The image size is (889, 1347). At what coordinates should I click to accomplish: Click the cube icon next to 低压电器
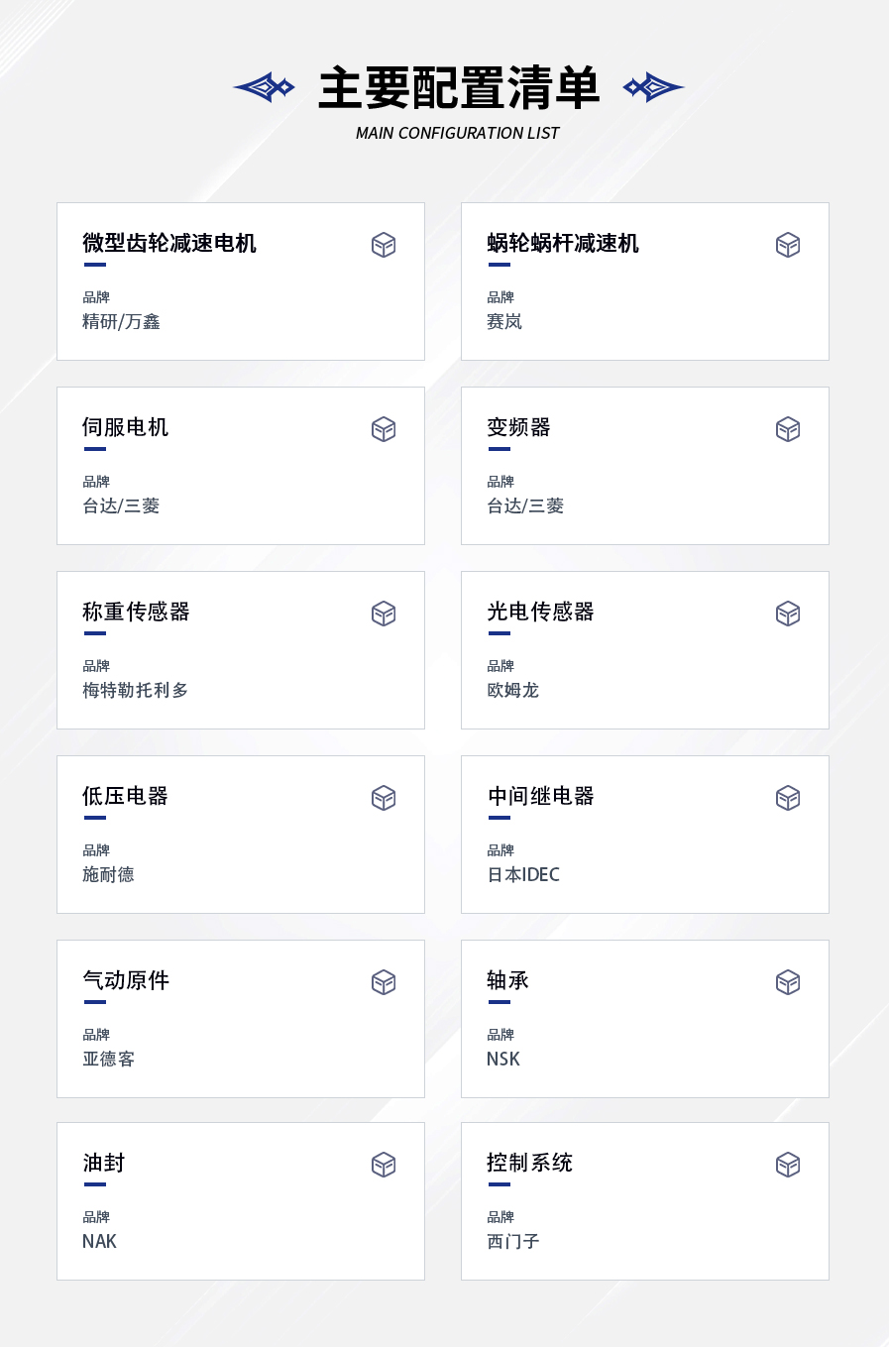point(384,798)
